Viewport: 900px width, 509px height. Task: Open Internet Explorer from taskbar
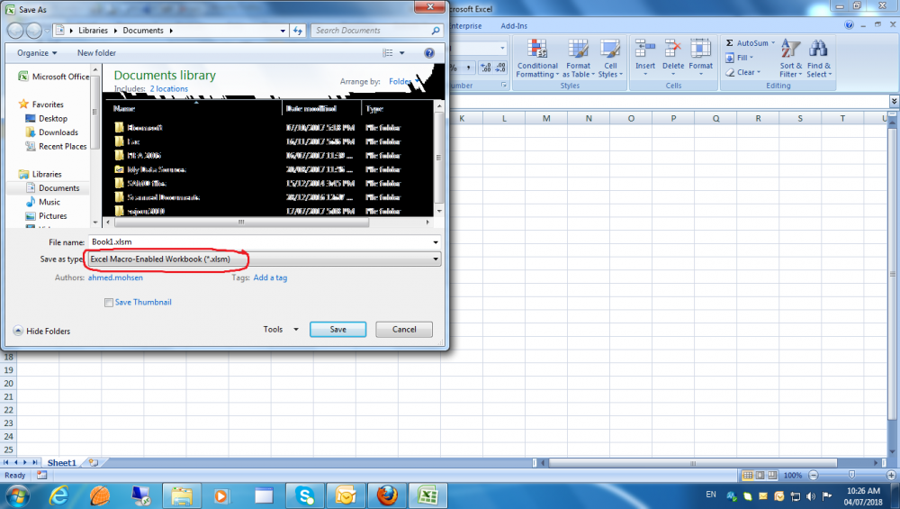[x=58, y=495]
